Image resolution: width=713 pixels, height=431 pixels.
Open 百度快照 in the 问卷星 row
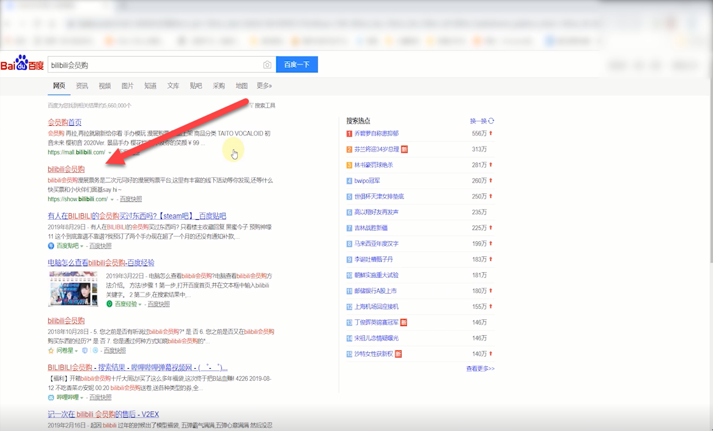tap(114, 350)
